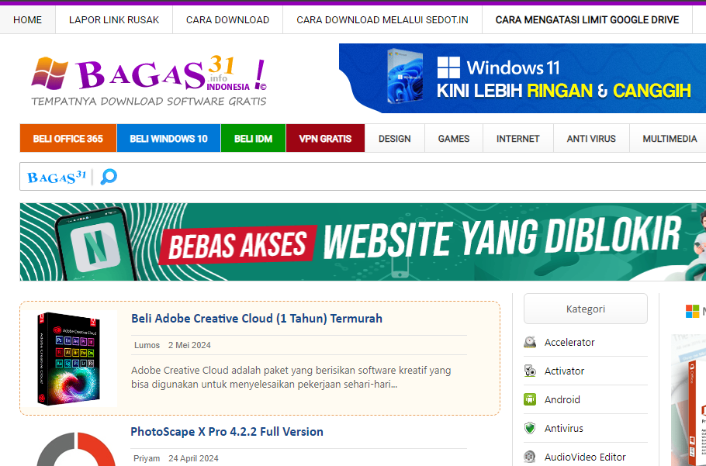Viewport: 706px width, 466px height.
Task: Open AudioVideo Editor category link
Action: click(x=585, y=457)
